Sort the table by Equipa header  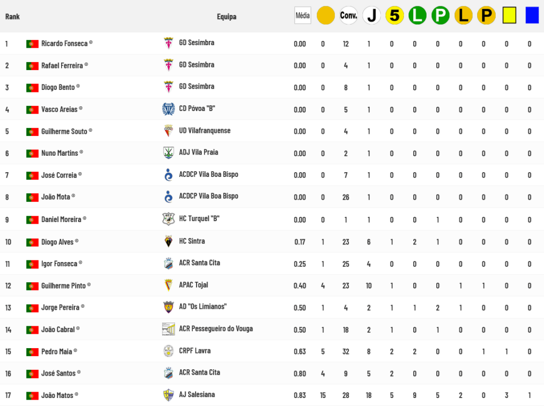(x=226, y=16)
